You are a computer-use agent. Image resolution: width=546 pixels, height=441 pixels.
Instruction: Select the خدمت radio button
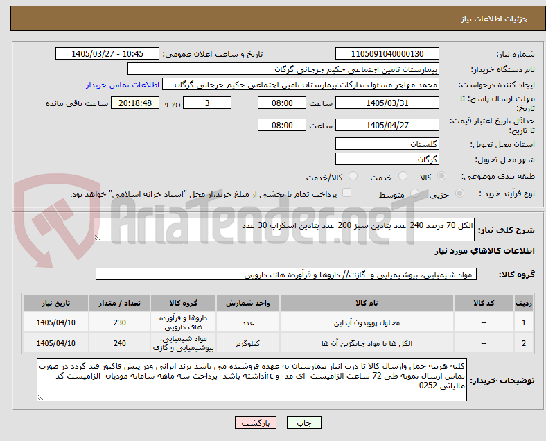403,176
